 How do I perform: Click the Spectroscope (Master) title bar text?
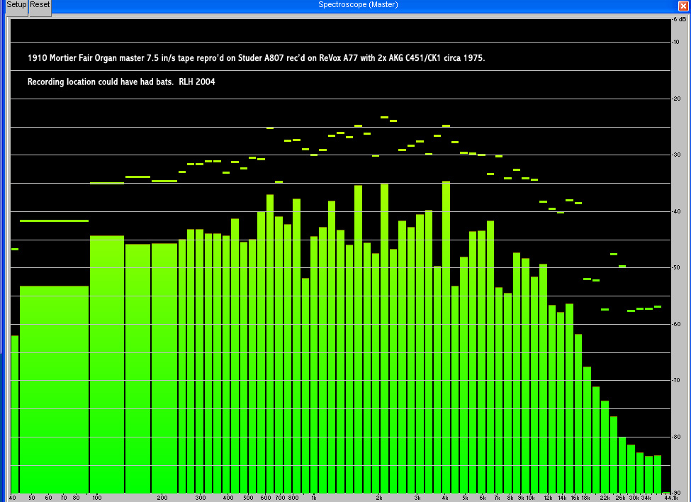358,4
